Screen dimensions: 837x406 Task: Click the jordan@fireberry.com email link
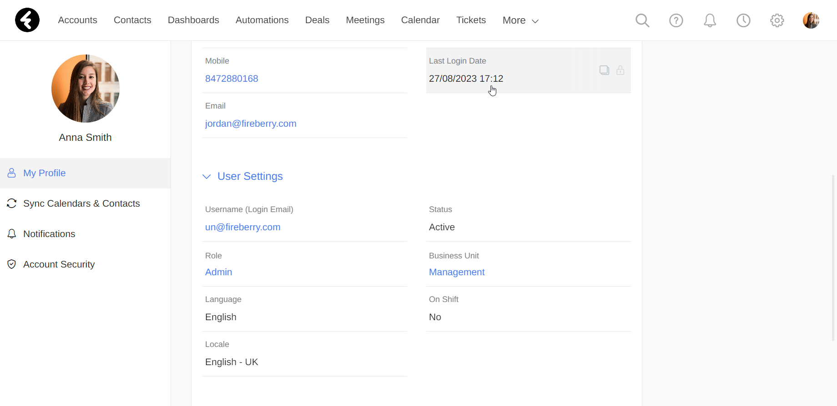[x=251, y=124]
